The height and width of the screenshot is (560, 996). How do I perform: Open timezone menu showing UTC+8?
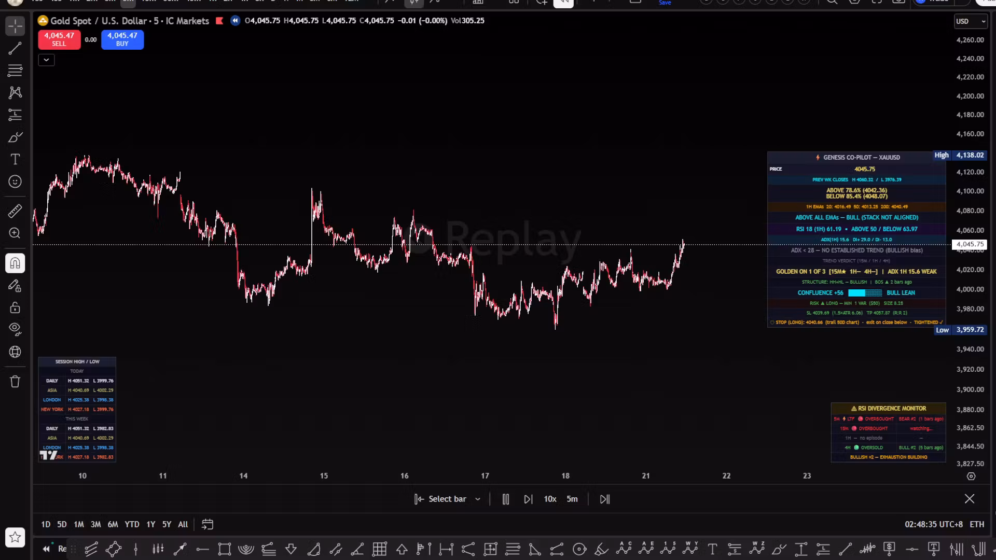(934, 524)
